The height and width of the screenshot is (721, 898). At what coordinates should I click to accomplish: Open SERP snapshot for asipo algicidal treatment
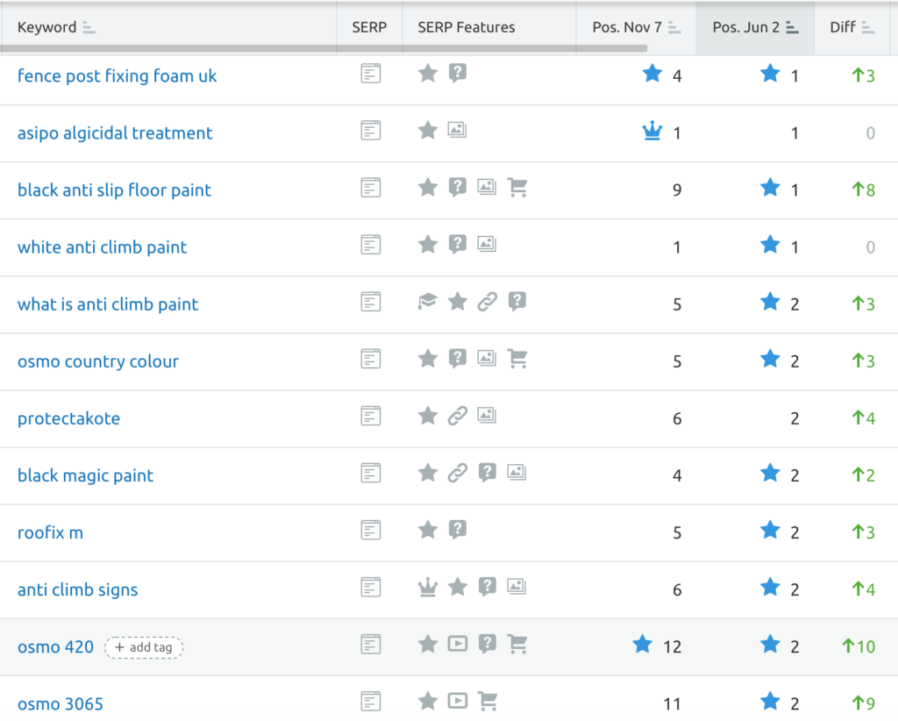tap(371, 131)
